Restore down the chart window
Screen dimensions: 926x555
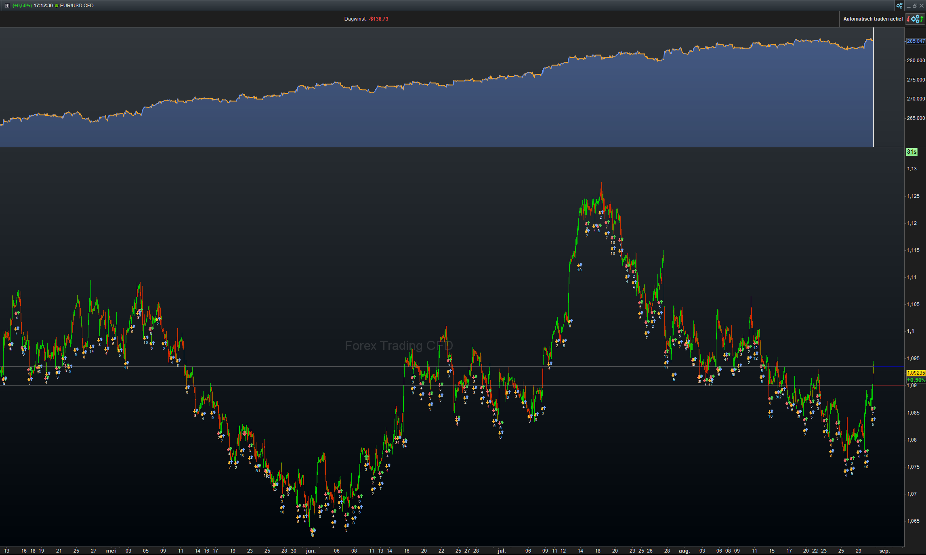coord(915,6)
